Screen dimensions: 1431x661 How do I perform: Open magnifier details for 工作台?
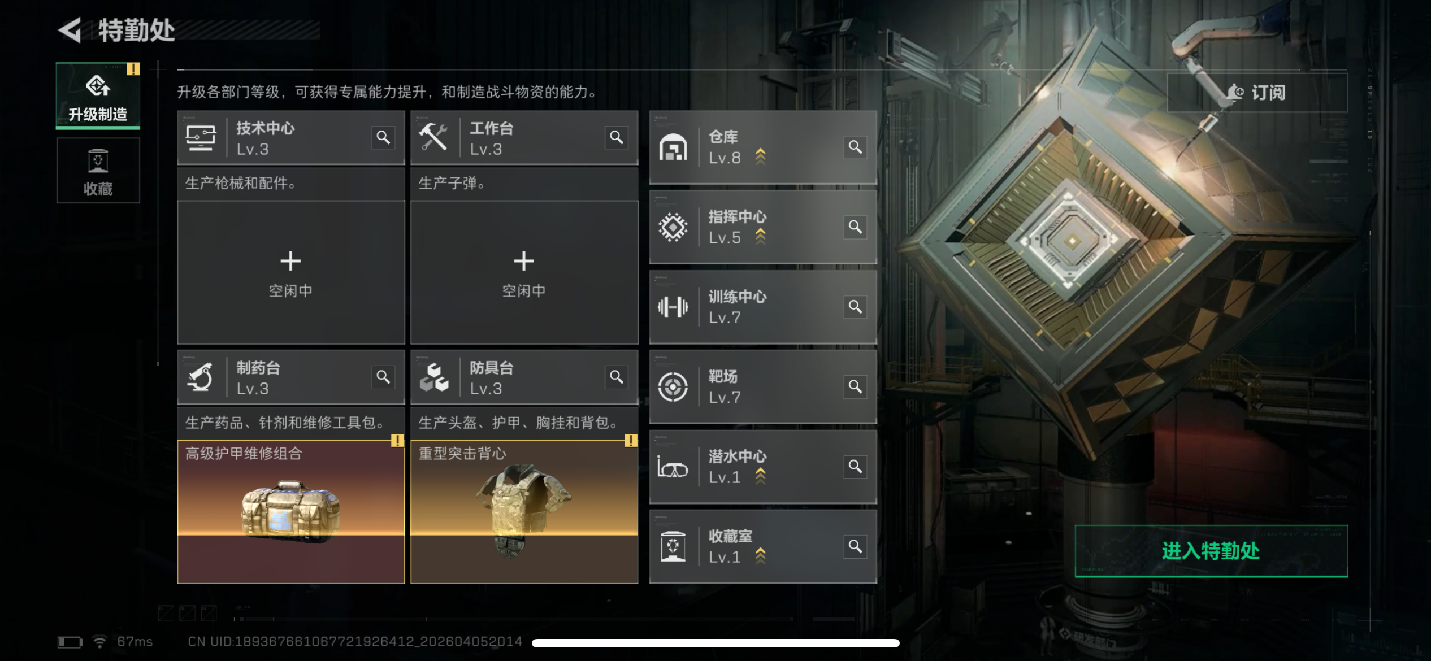pyautogui.click(x=617, y=137)
